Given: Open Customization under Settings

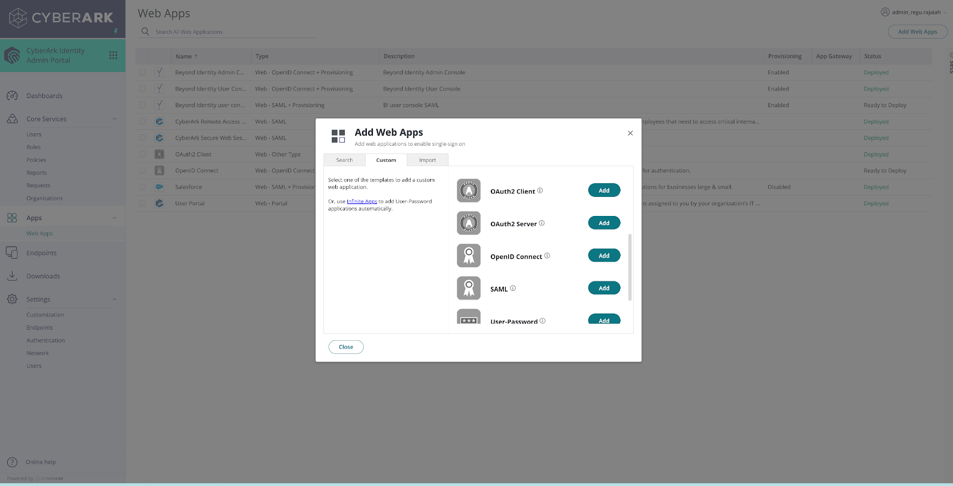Looking at the screenshot, I should tap(45, 315).
